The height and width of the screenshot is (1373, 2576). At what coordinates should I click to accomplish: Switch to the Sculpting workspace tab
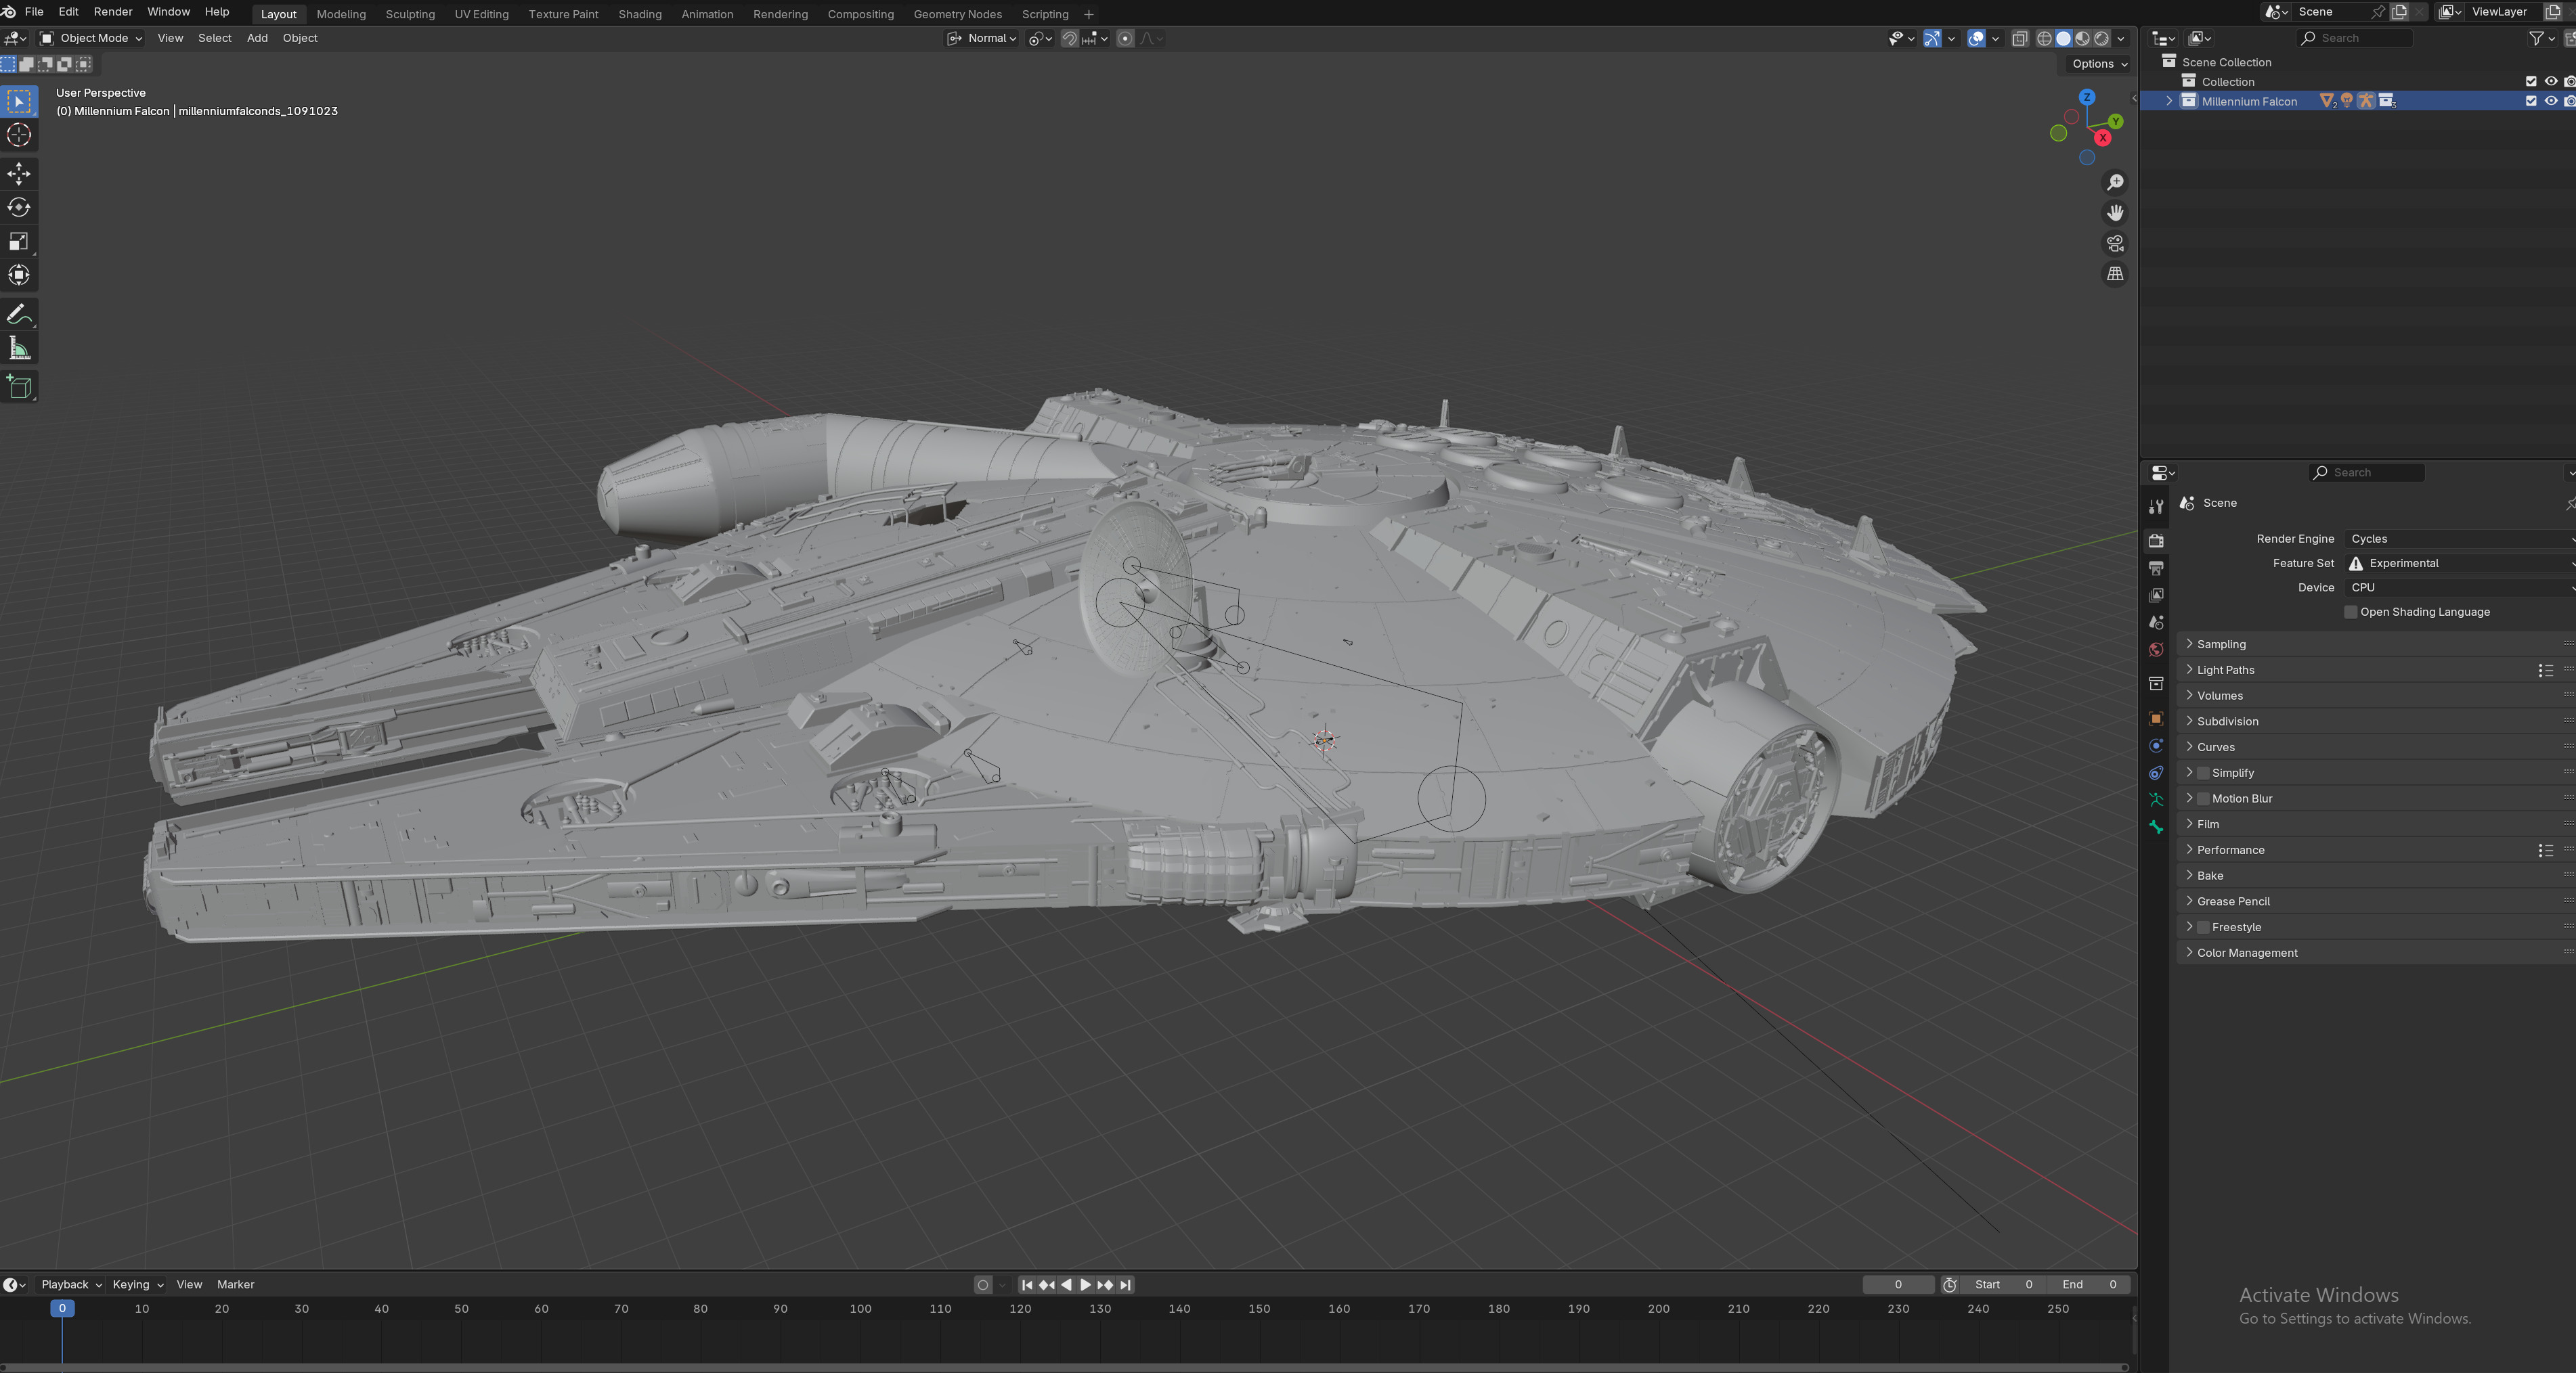click(410, 14)
